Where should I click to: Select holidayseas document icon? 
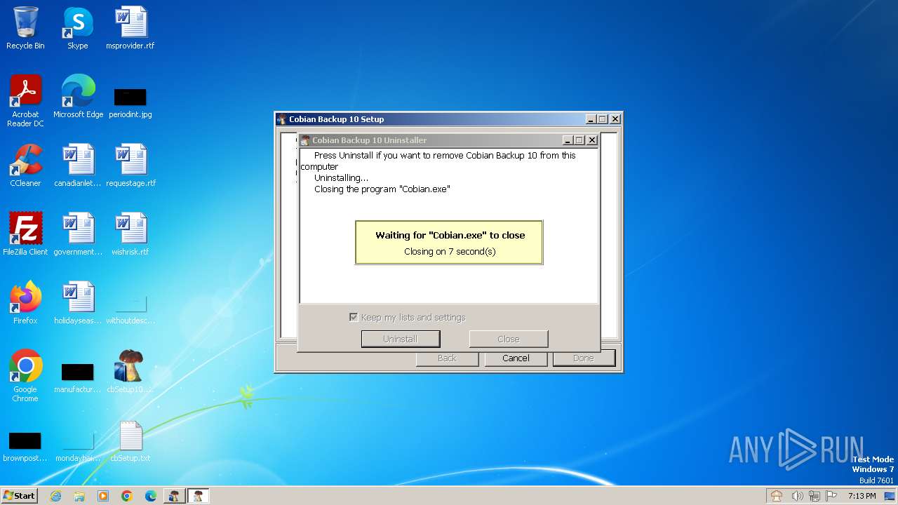click(x=78, y=303)
